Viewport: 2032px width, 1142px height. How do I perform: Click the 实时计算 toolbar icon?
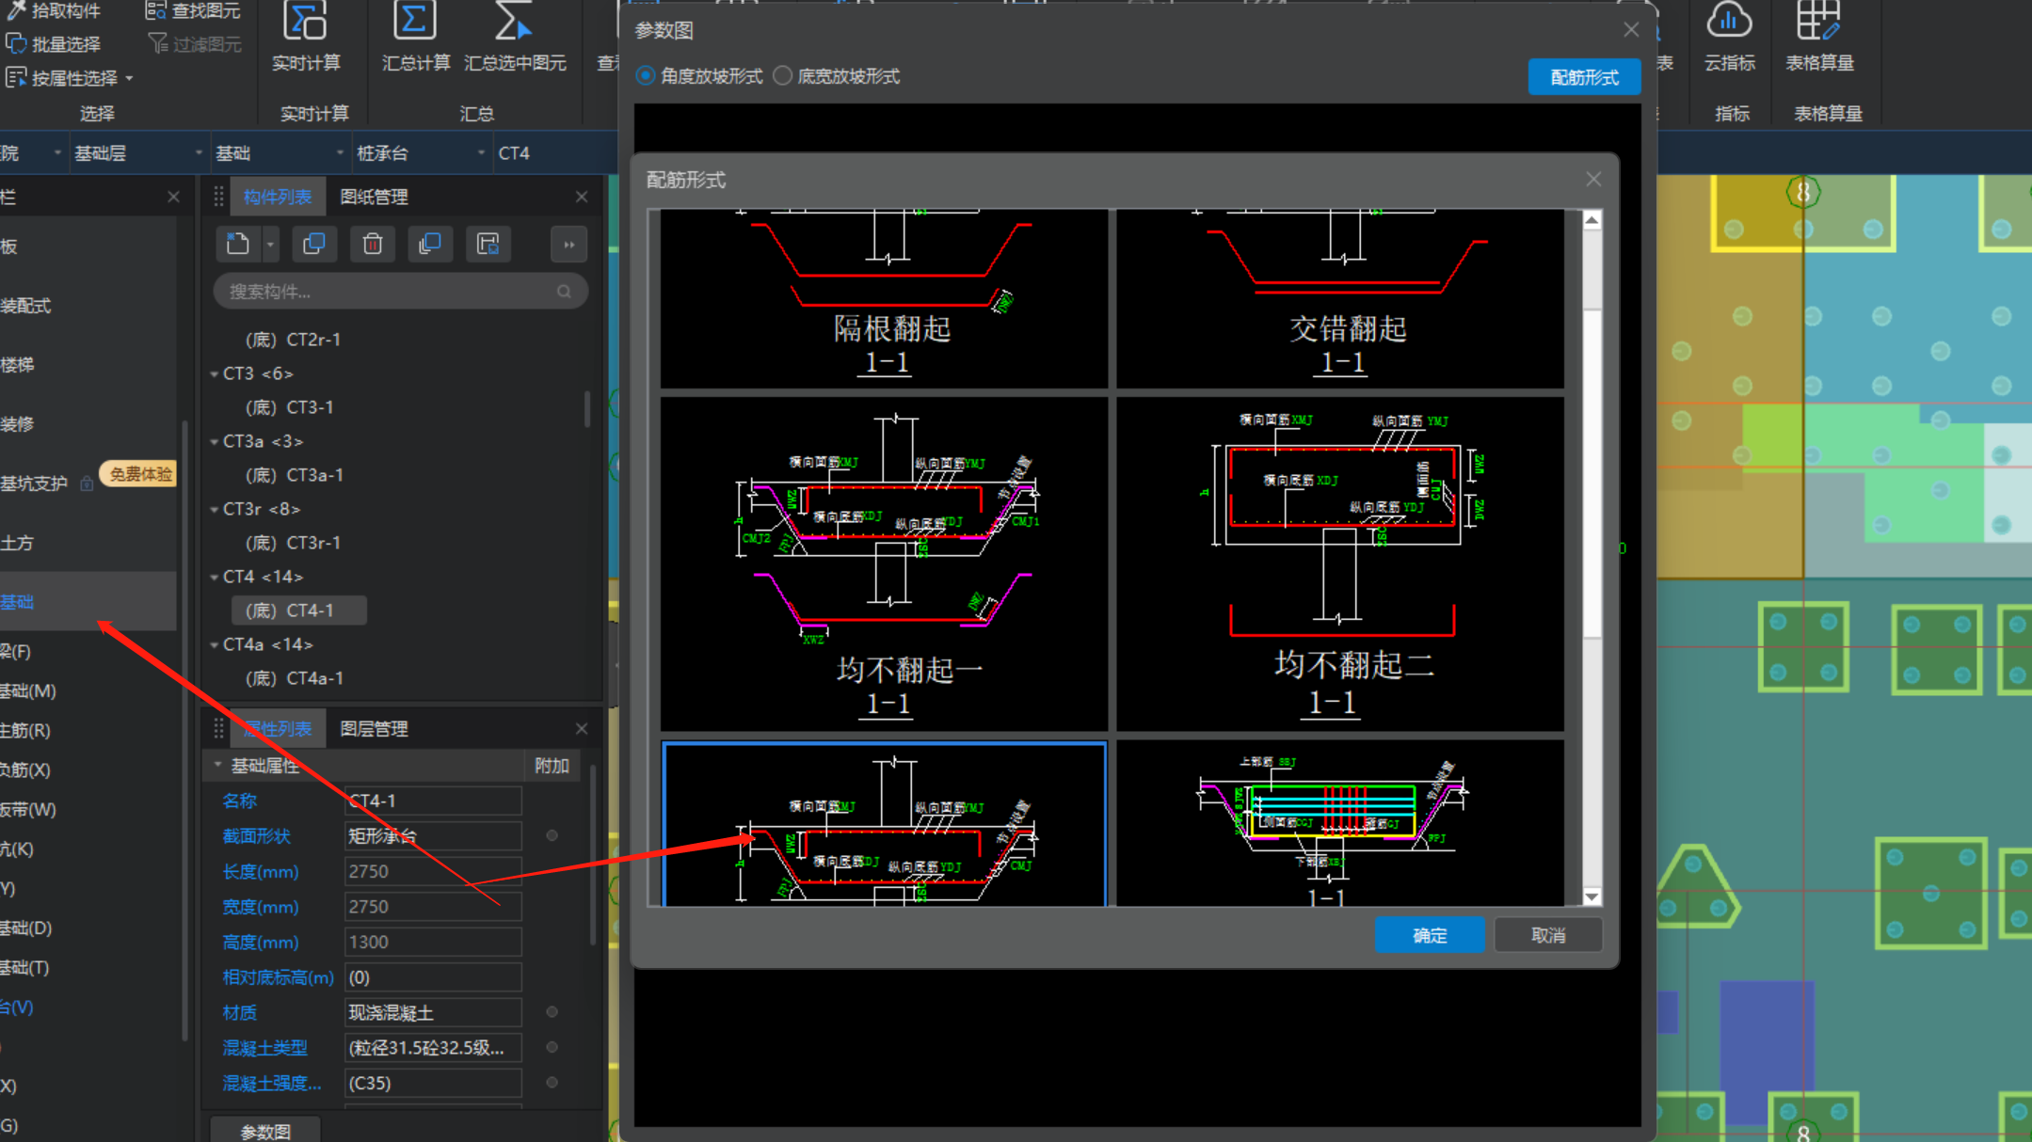click(305, 22)
